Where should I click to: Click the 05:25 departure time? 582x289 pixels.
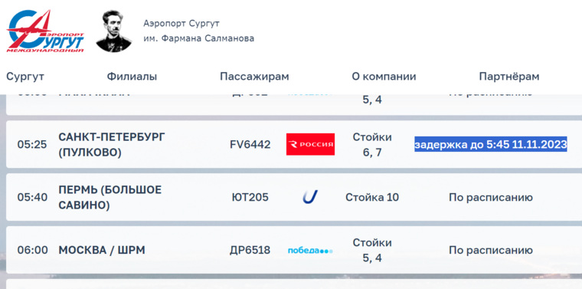tap(32, 144)
